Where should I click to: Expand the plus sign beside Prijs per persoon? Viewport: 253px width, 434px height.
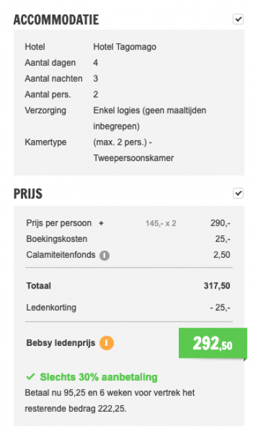pos(101,223)
